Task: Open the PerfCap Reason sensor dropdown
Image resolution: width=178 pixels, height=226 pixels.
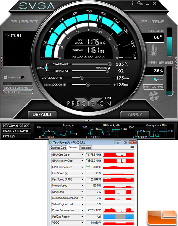Action: tap(82, 217)
